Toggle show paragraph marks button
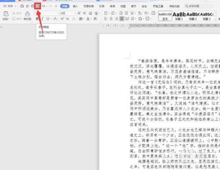The height and width of the screenshot is (170, 220). [146, 13]
